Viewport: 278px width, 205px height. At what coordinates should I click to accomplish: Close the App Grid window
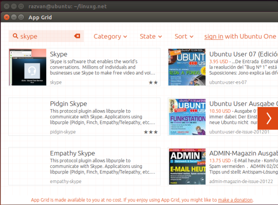point(6,17)
